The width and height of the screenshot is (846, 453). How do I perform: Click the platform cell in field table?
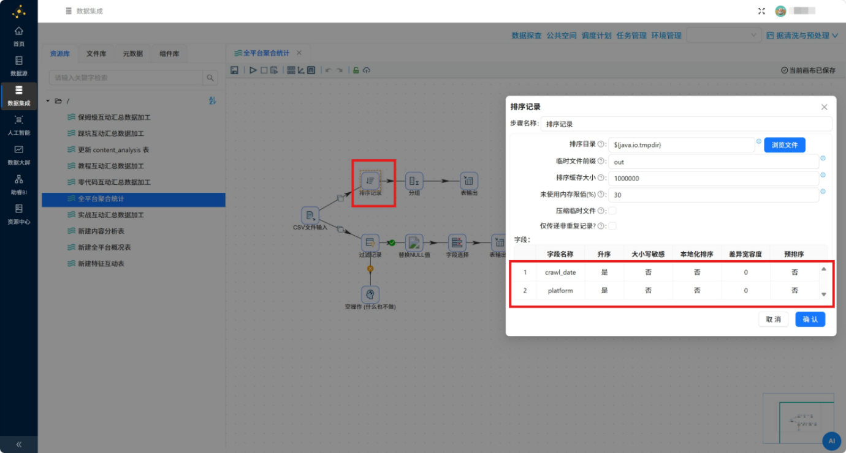click(560, 291)
